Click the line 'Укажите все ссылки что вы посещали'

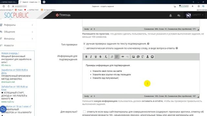(x=112, y=74)
